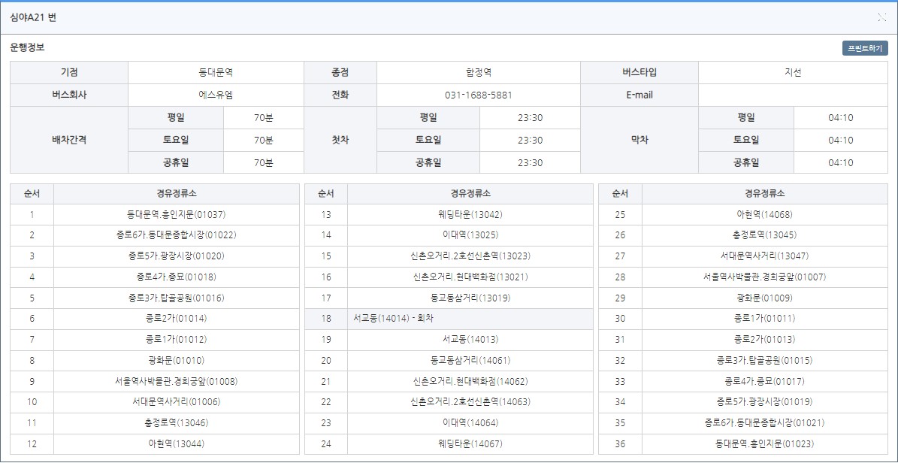Click the empty E-mail field cell
This screenshot has height=463, width=898.
[798, 94]
